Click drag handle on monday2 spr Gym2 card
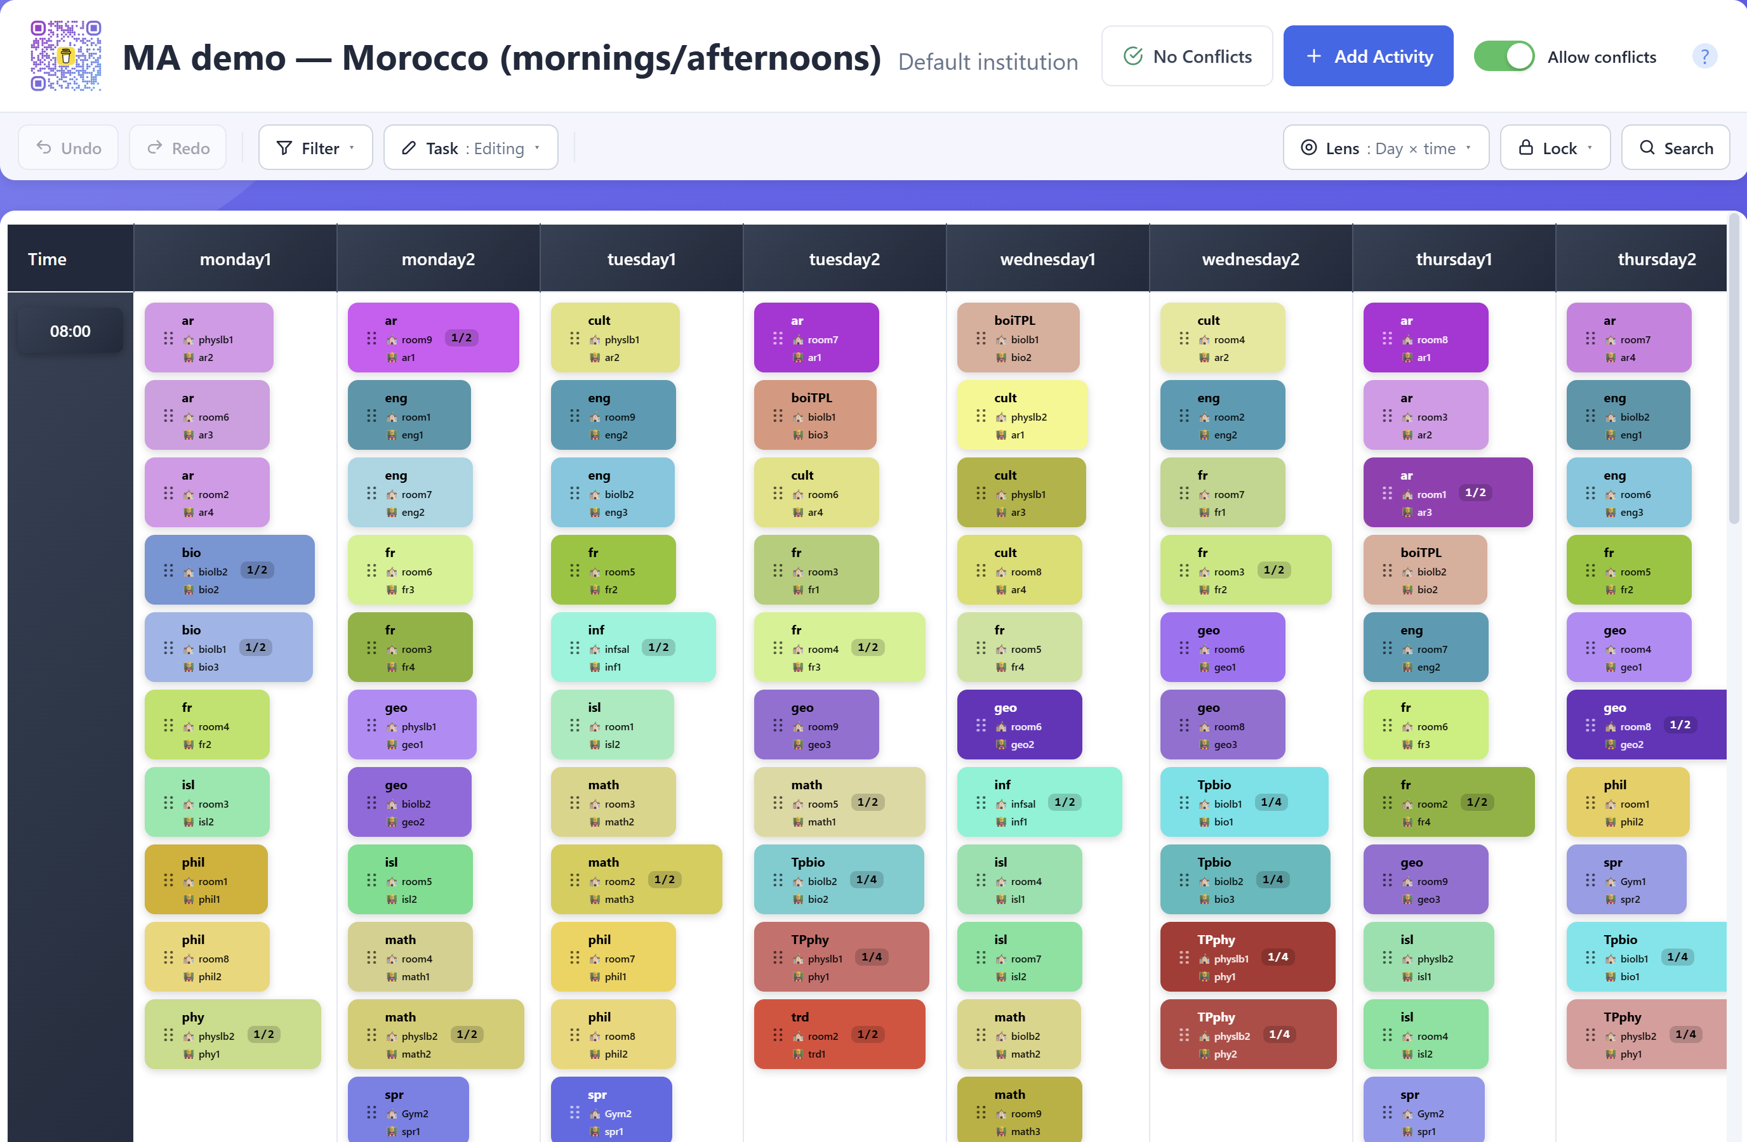The width and height of the screenshot is (1747, 1142). [371, 1112]
